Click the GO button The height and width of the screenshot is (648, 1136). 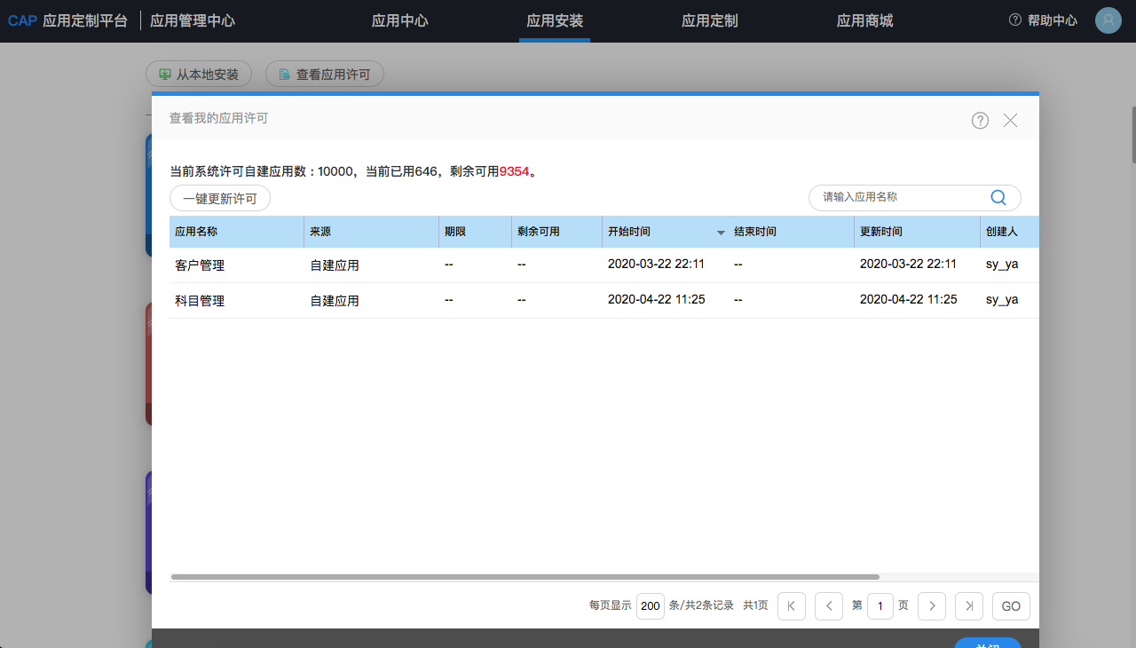[x=1011, y=605]
